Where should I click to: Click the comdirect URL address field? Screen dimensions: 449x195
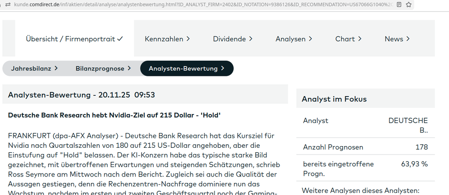tap(203, 4)
